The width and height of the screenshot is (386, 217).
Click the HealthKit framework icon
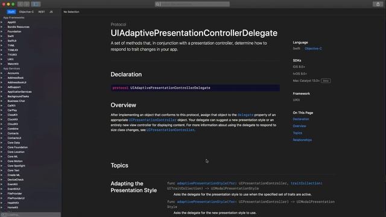click(5, 203)
